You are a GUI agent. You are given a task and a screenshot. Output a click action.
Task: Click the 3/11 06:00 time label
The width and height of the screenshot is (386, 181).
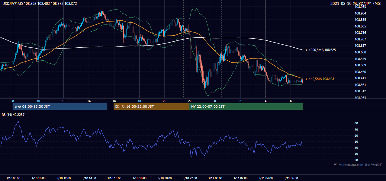tap(291, 178)
